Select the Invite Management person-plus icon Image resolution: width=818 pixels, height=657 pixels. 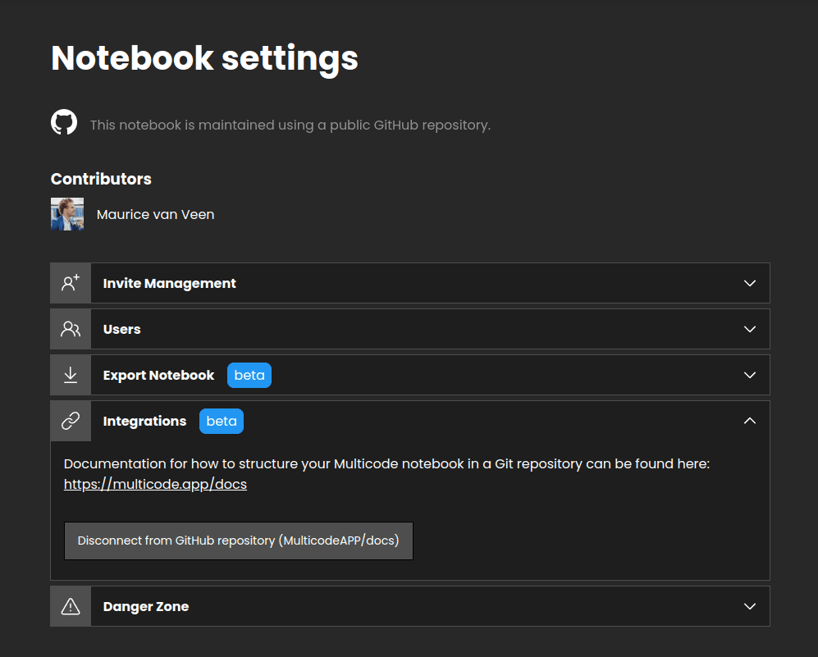(70, 282)
